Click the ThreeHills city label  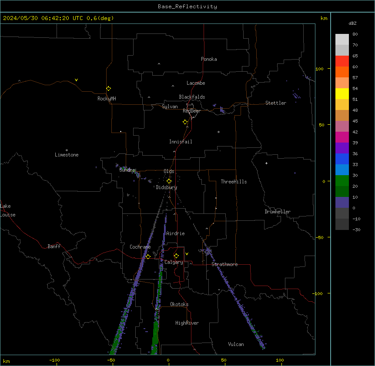click(234, 182)
